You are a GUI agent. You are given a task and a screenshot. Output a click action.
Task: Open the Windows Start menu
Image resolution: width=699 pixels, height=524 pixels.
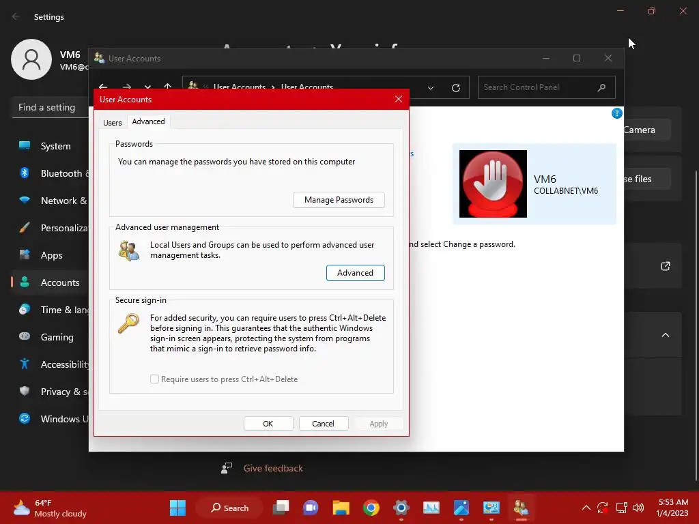[x=178, y=508]
